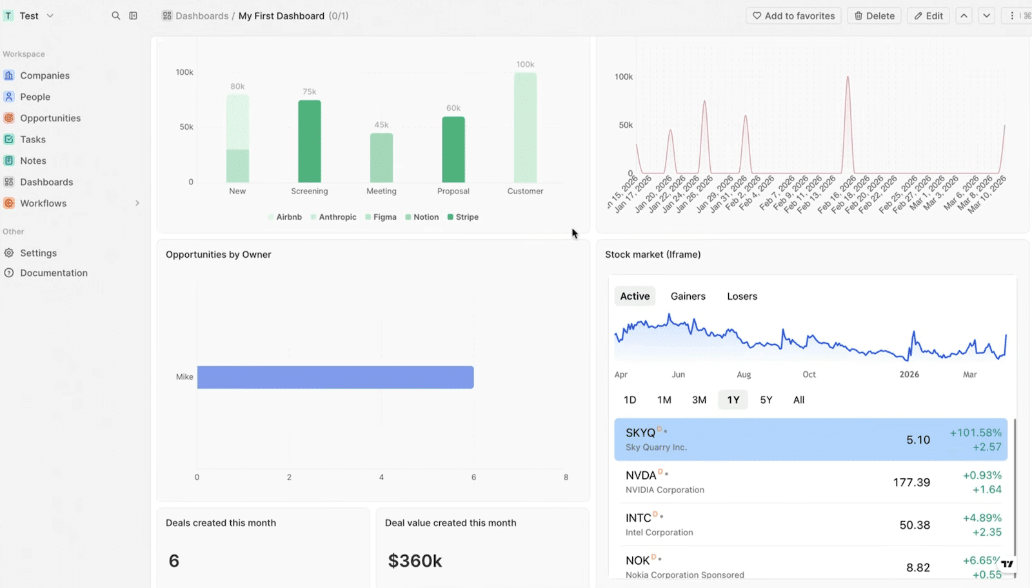The height and width of the screenshot is (588, 1032).
Task: Add dashboard to favorites
Action: click(x=793, y=15)
